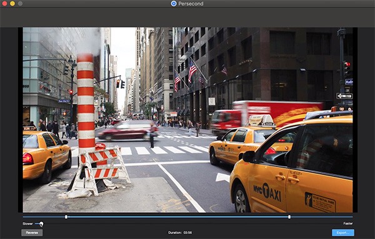
Task: Click the "Duration: 03:56" text
Action: 180,233
